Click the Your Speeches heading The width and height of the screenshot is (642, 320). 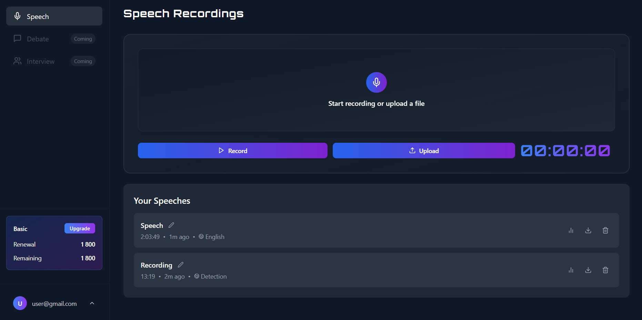[162, 201]
